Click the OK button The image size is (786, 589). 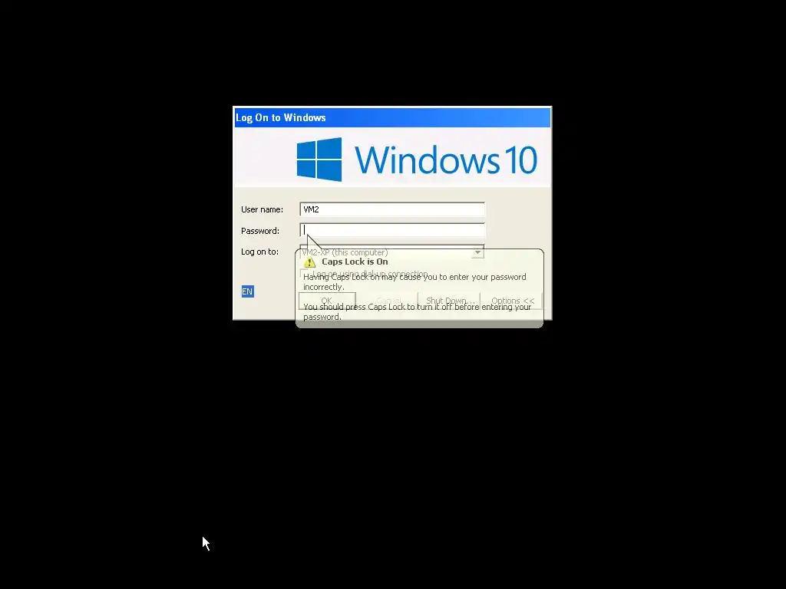(x=327, y=301)
